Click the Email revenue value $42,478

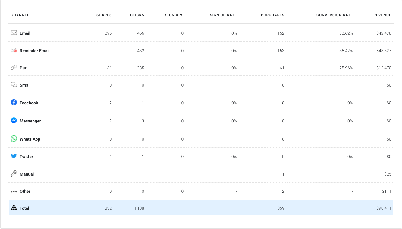pyautogui.click(x=384, y=33)
